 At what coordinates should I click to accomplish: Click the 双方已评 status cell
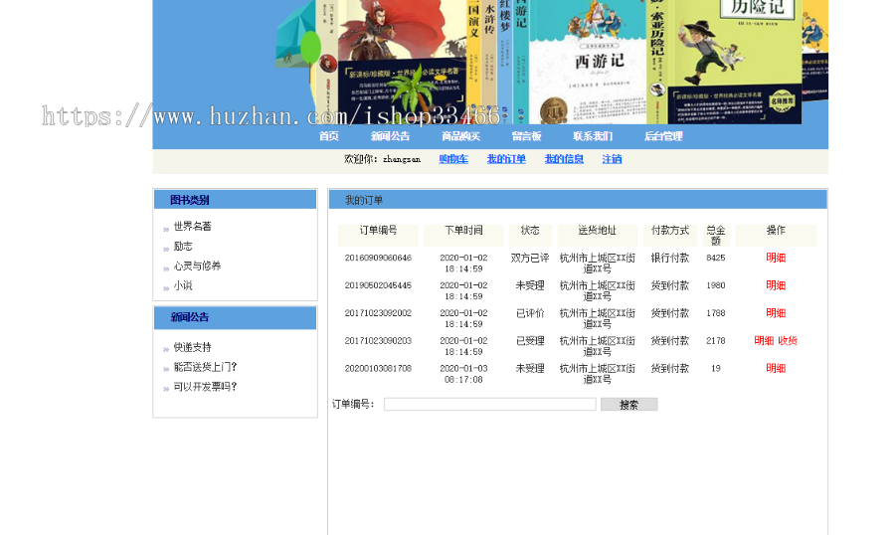pyautogui.click(x=530, y=259)
